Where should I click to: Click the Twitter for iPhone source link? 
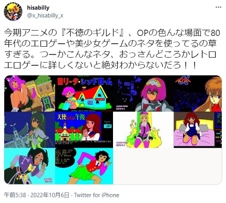[97, 195]
